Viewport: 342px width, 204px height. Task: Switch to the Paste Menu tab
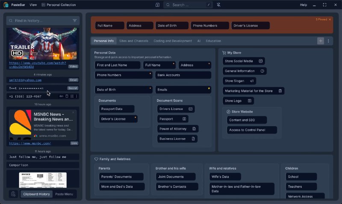pyautogui.click(x=64, y=194)
